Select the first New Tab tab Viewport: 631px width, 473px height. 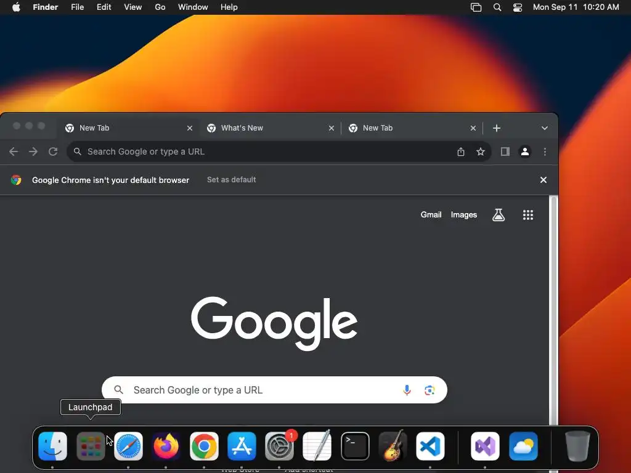128,128
